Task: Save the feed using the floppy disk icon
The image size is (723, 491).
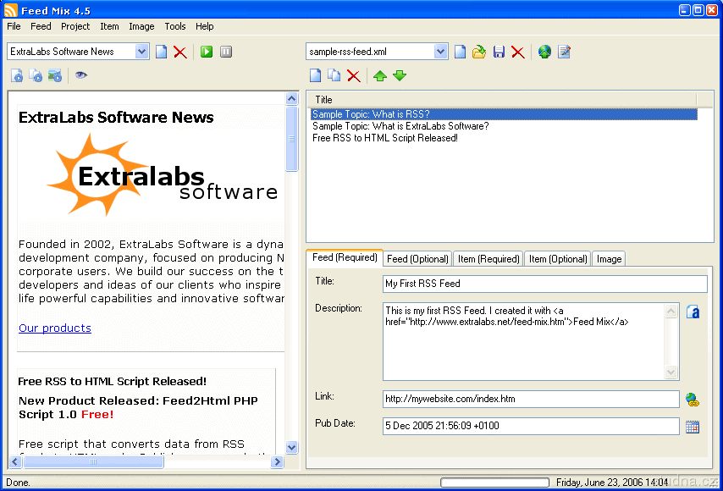Action: click(499, 52)
